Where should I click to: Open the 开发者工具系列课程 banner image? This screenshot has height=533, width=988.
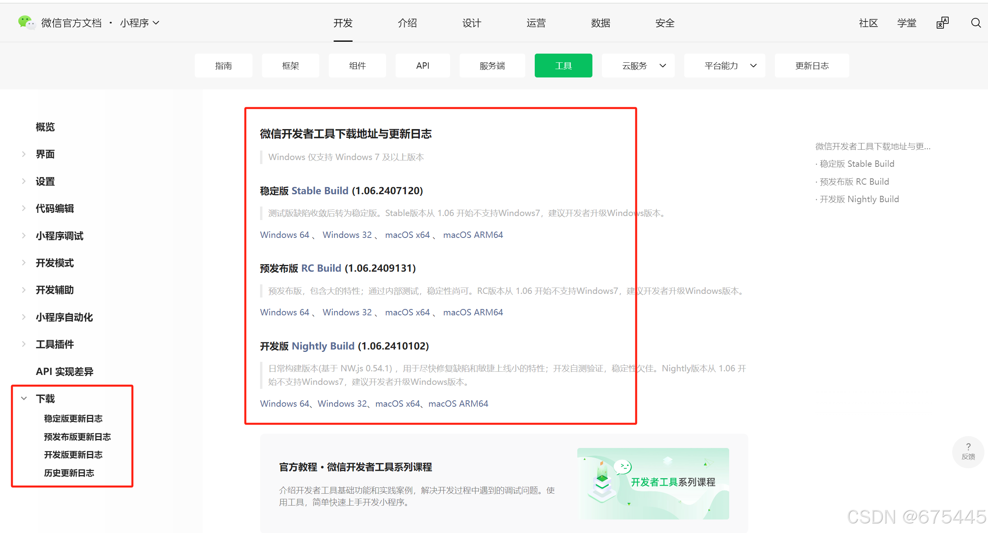[653, 483]
